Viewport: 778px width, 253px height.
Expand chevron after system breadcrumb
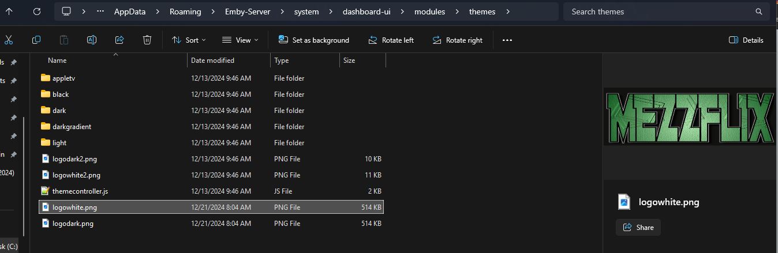click(331, 12)
